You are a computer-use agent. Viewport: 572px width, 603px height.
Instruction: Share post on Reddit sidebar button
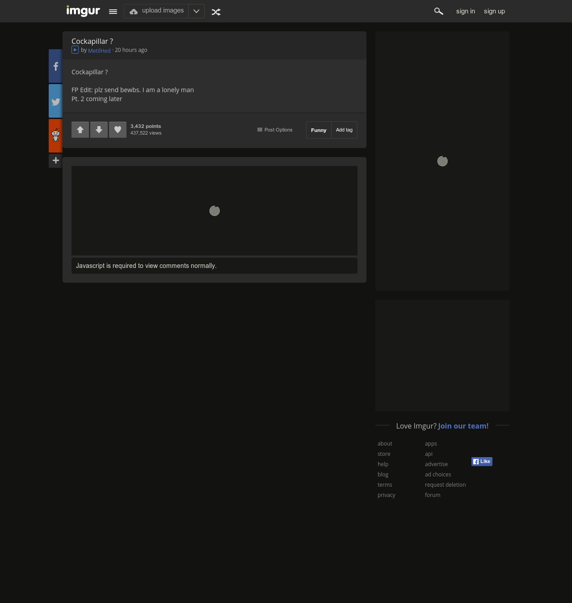tap(55, 136)
